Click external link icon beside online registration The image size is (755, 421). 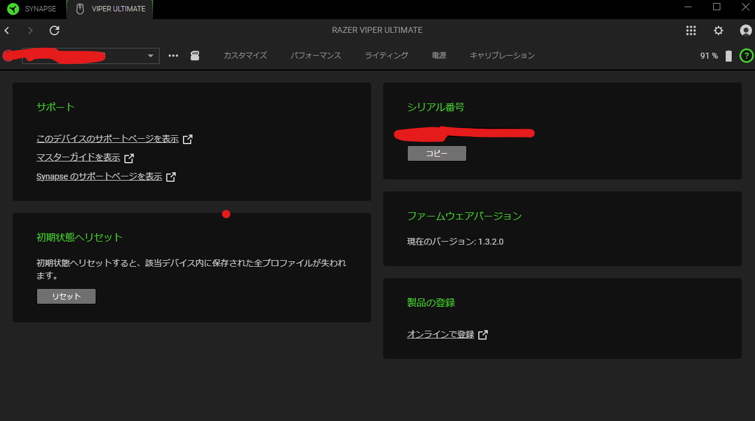point(483,334)
